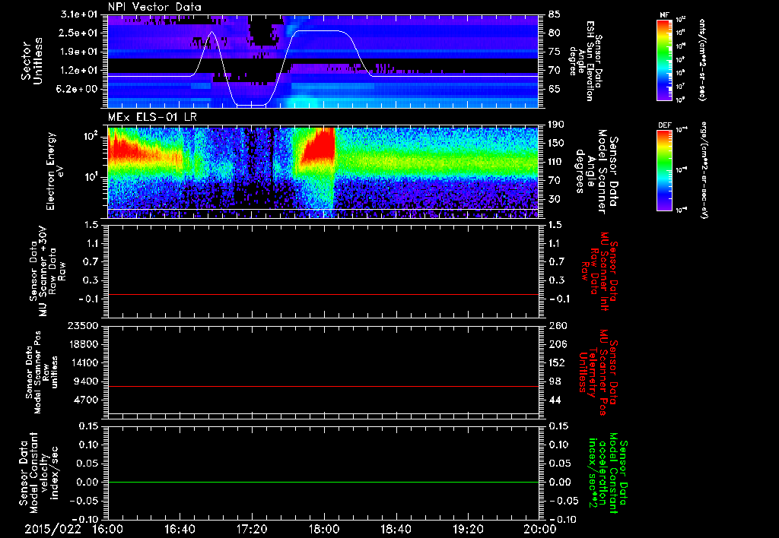Click the 152 telemetry tick label
The width and height of the screenshot is (779, 538).
pyautogui.click(x=556, y=362)
